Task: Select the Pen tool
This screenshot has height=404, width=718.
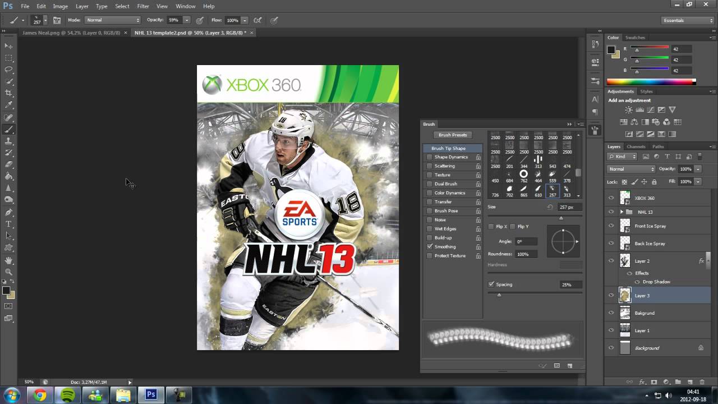Action: 8,212
